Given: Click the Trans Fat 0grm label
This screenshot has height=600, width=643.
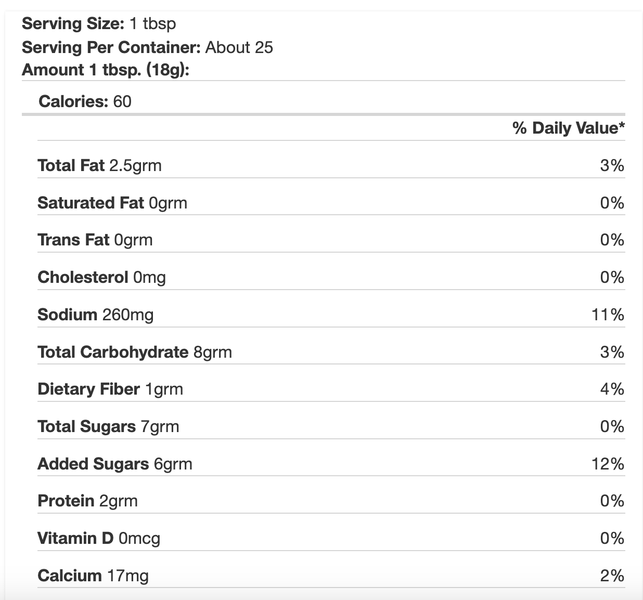Looking at the screenshot, I should tap(95, 240).
